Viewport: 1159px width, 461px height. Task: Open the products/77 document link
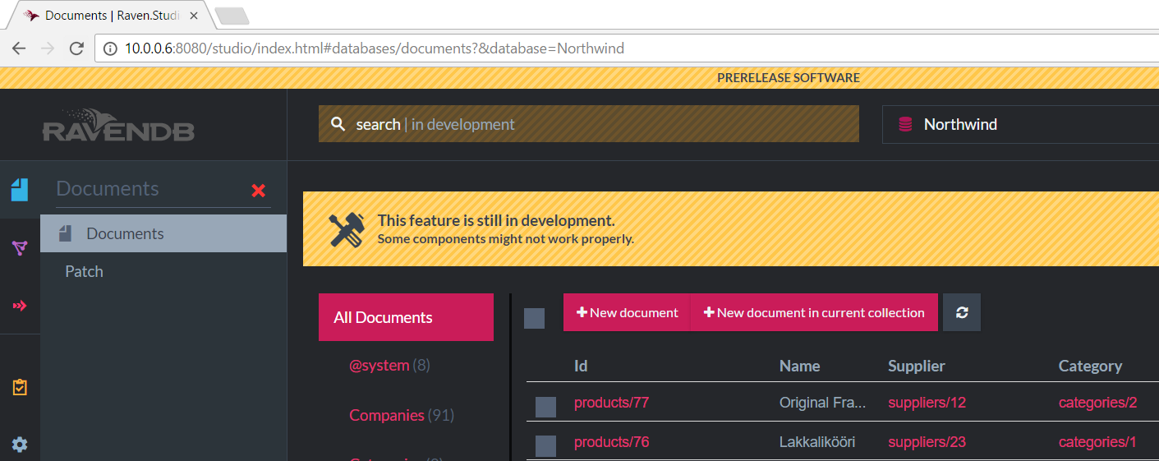(x=611, y=403)
